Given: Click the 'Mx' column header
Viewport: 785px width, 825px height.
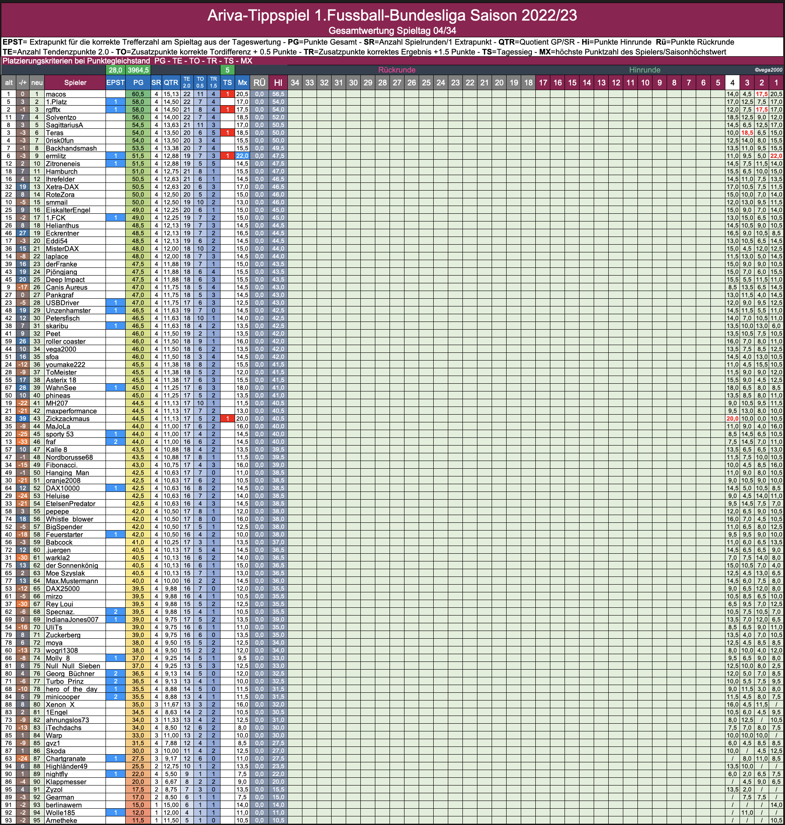Looking at the screenshot, I should click(242, 82).
